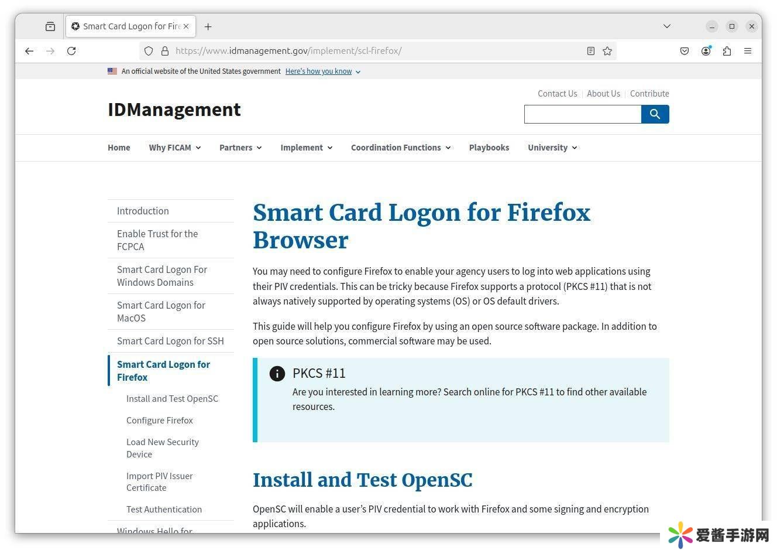
Task: Jump to Configure Firefox sidebar section
Action: 159,421
